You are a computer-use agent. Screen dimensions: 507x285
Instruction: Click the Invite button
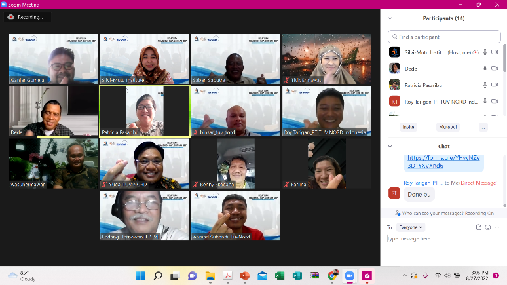[408, 127]
